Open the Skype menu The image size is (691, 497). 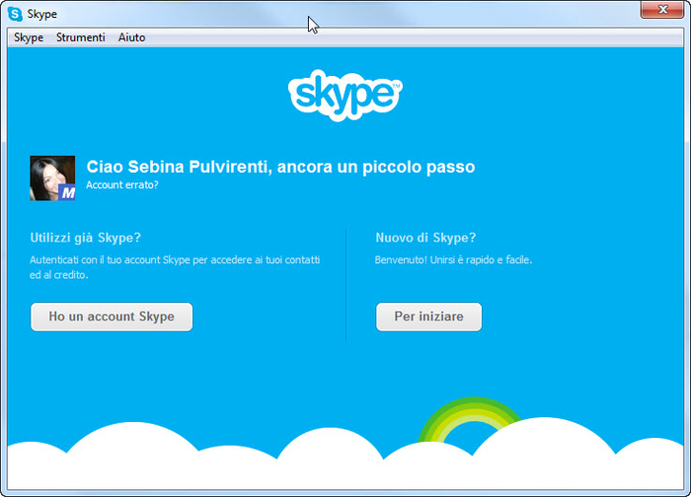click(29, 37)
